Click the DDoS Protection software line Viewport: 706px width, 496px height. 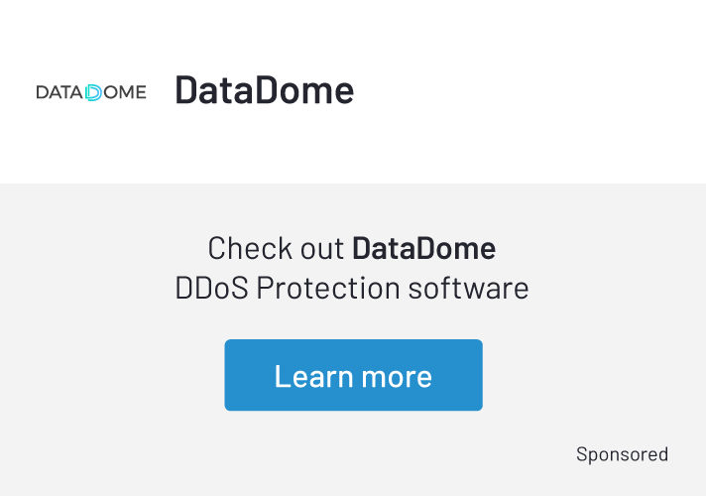pyautogui.click(x=352, y=289)
